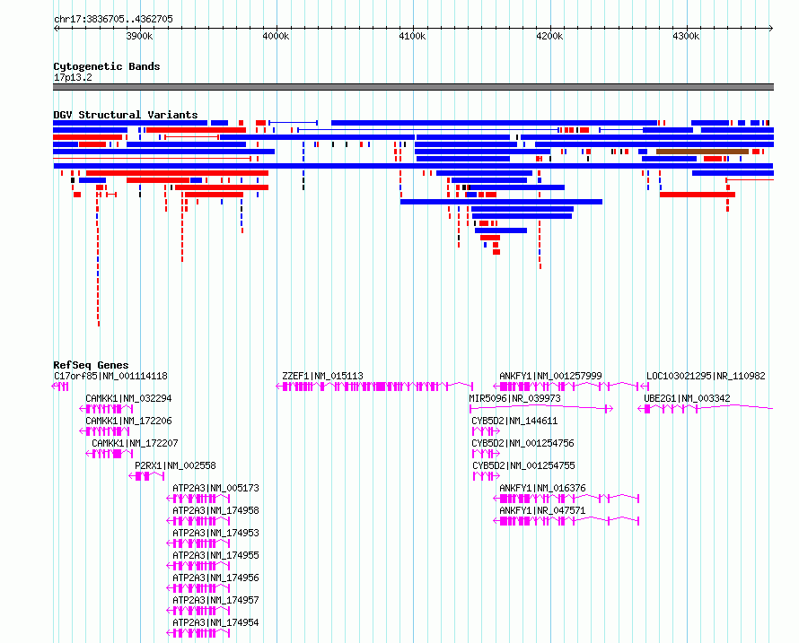Click the 4100k ruler tick label
Image resolution: width=799 pixels, height=643 pixels.
[x=412, y=36]
